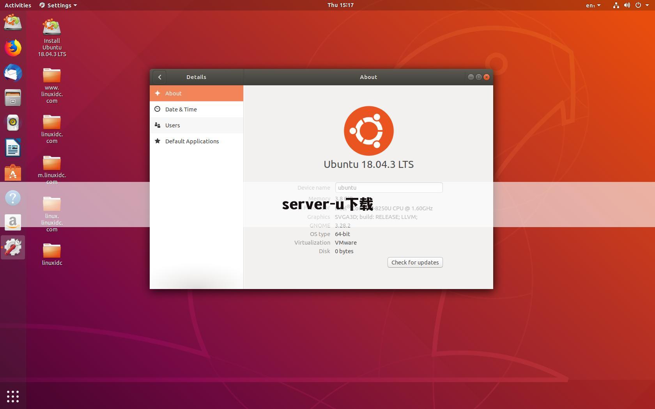The height and width of the screenshot is (409, 655).
Task: Select Users in the Details sidebar
Action: 196,125
